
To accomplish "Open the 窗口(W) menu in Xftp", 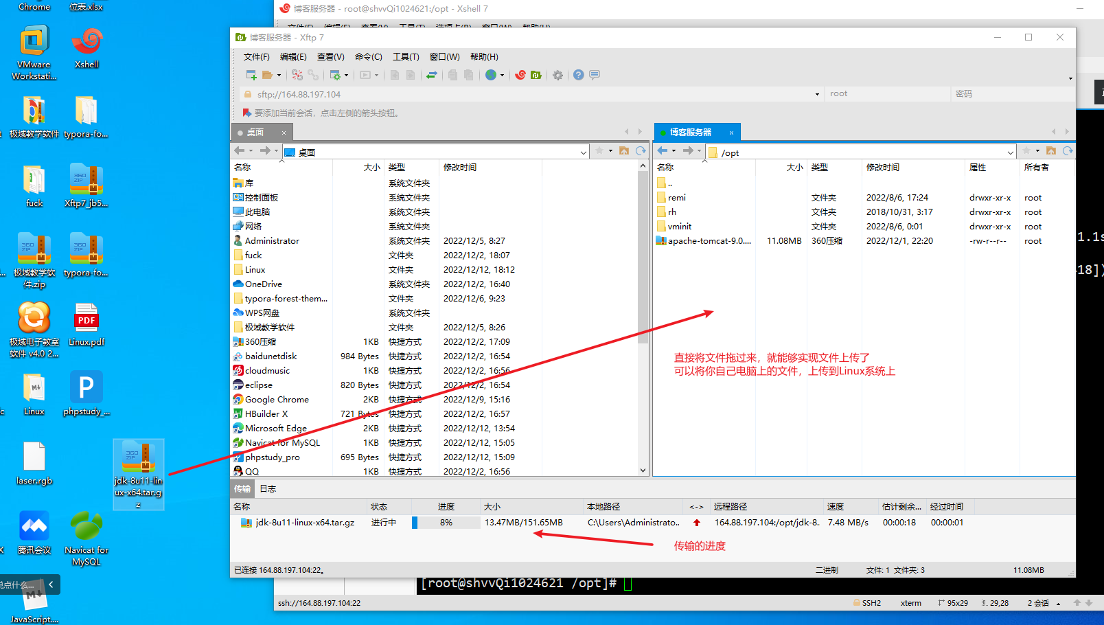I will tap(444, 57).
